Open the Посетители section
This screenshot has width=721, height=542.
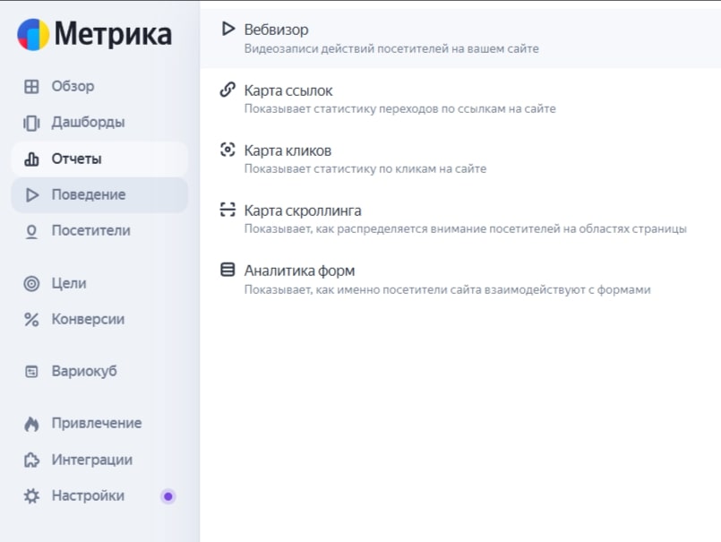click(99, 231)
